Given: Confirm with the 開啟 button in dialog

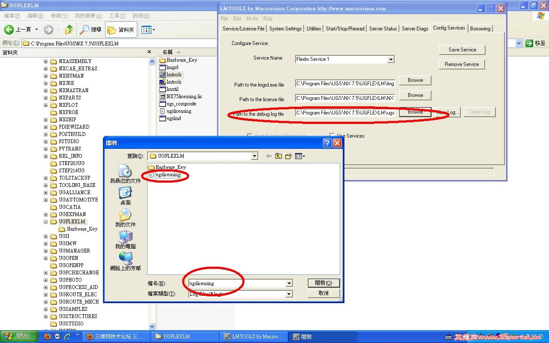Looking at the screenshot, I should tap(324, 283).
